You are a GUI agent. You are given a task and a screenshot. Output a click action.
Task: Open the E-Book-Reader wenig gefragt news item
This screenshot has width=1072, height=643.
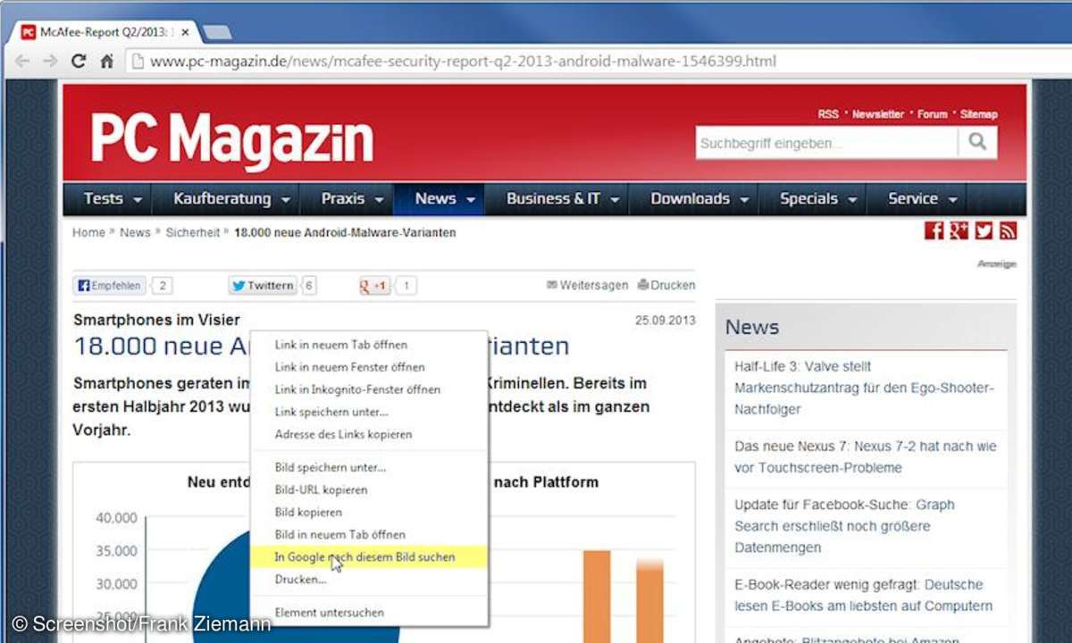[863, 596]
